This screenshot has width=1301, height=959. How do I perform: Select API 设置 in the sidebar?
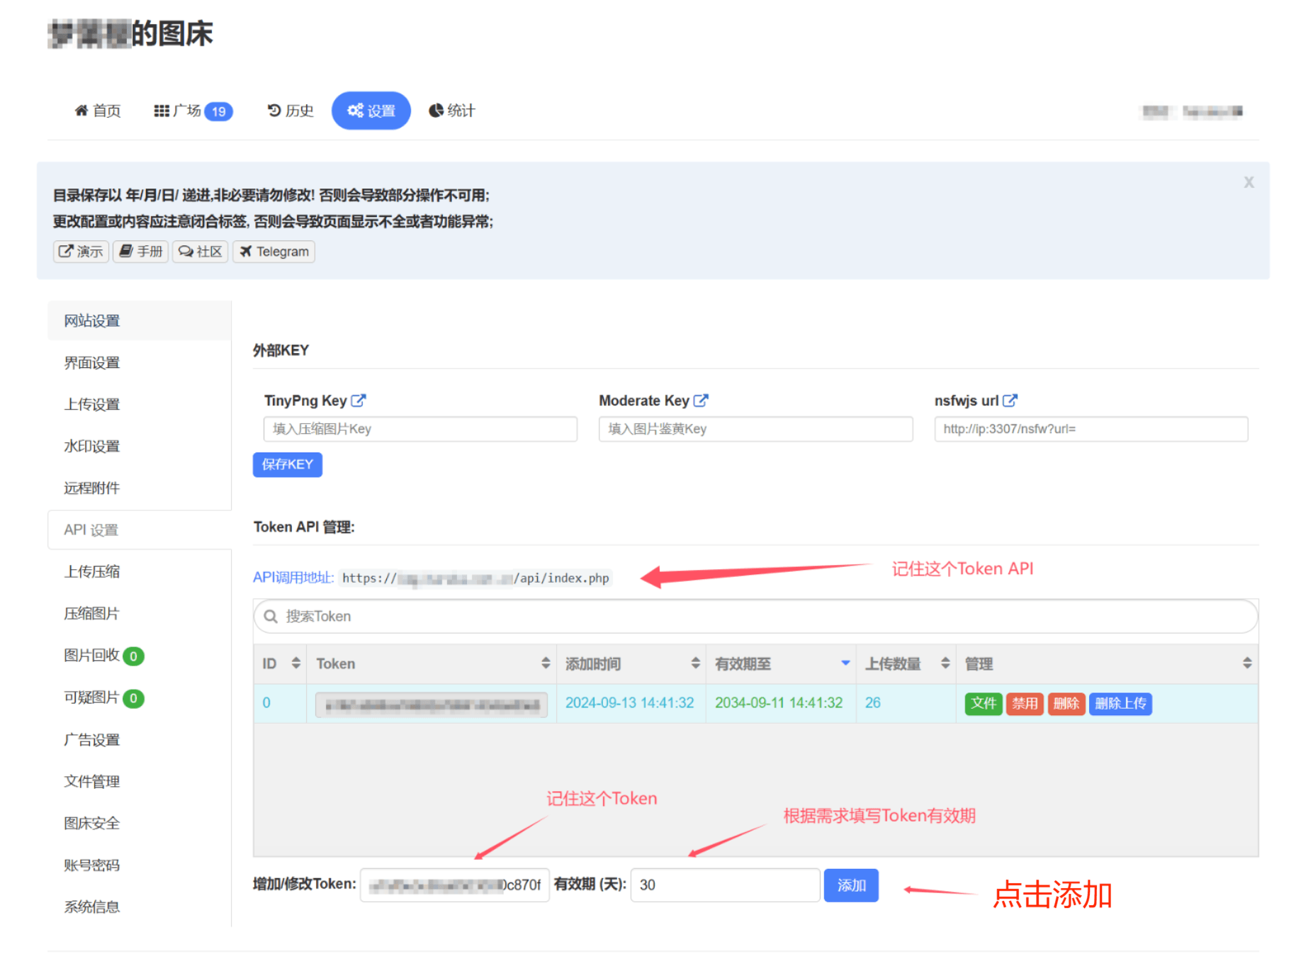(139, 530)
